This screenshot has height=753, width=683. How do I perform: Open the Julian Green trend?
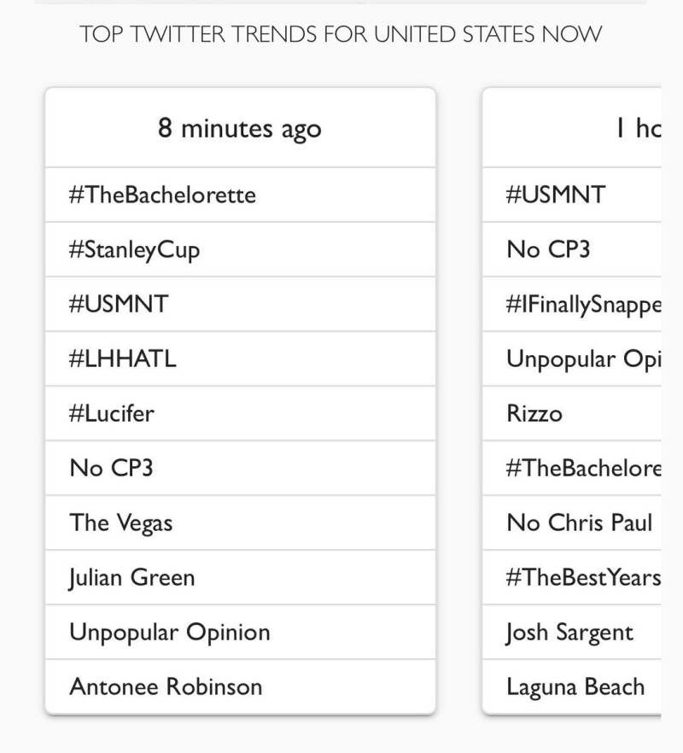131,577
